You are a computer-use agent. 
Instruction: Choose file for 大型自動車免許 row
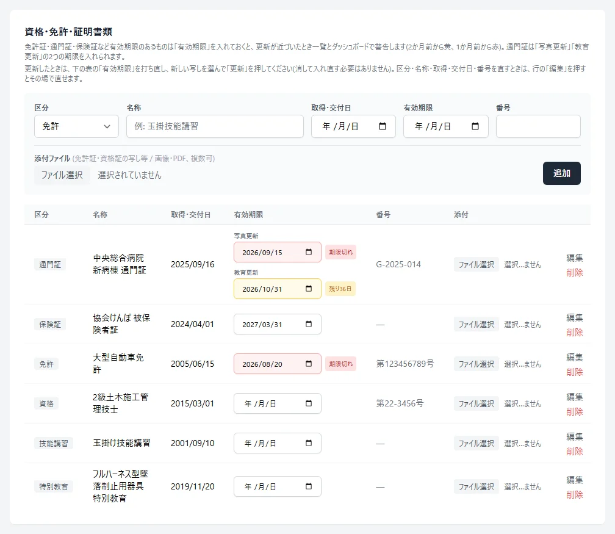tap(476, 364)
